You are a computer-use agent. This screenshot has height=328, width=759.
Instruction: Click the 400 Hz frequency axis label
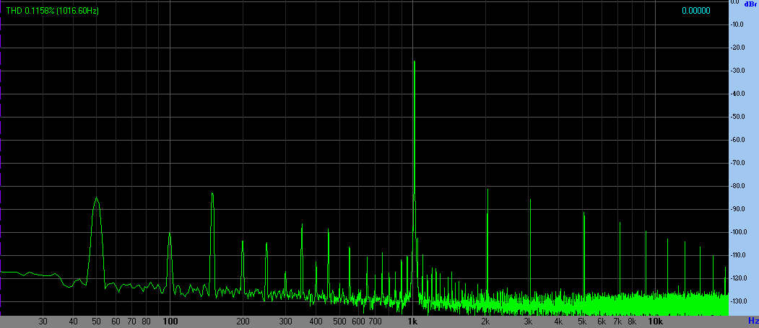(316, 322)
